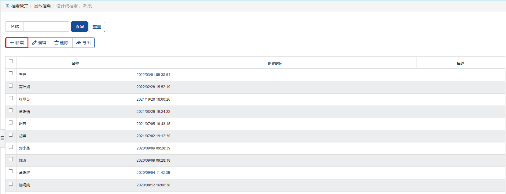Click the 查询 search button
The width and height of the screenshot is (506, 194).
coord(79,27)
